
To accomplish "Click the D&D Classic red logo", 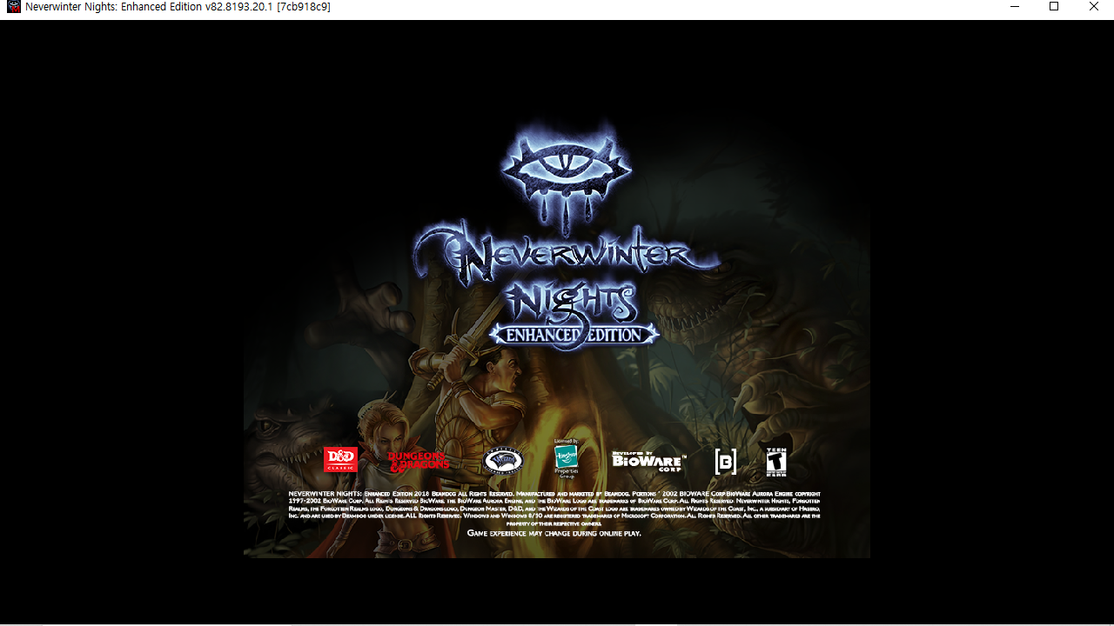I will pos(340,460).
